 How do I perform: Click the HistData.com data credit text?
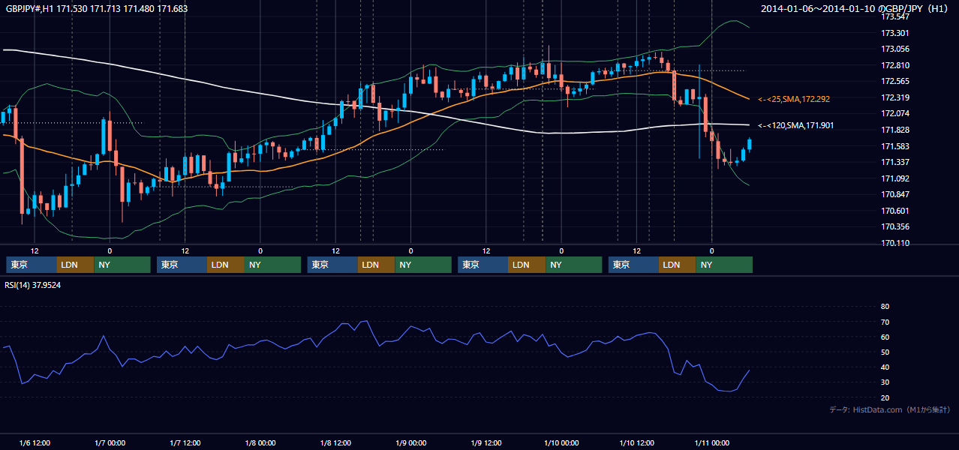click(x=890, y=409)
